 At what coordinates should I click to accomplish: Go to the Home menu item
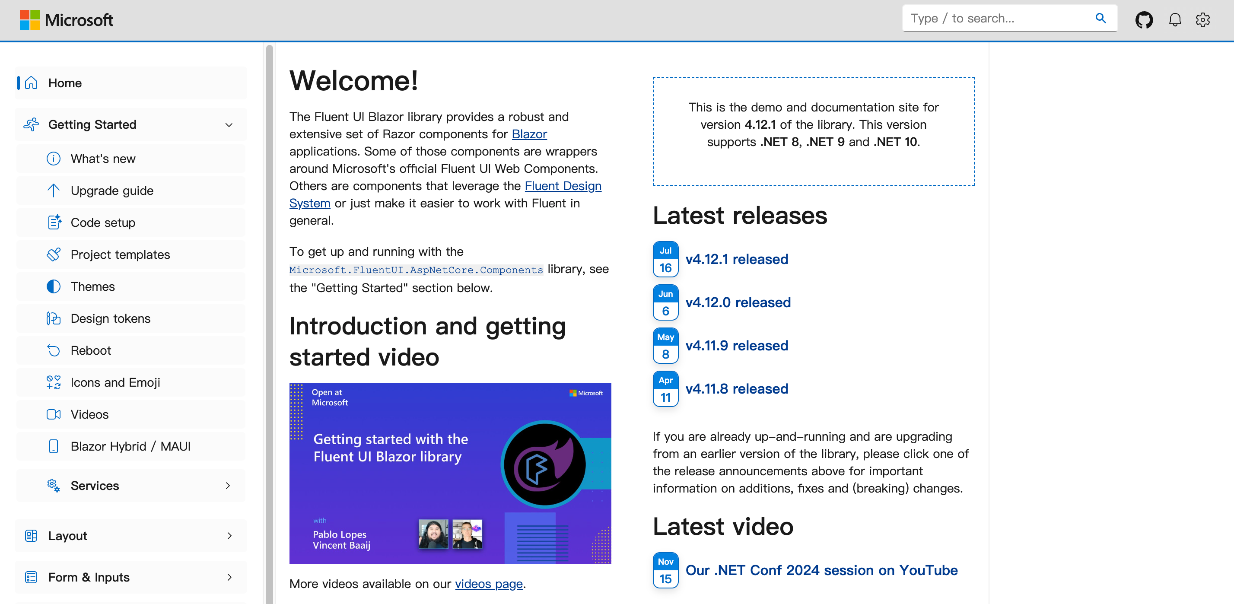point(65,83)
